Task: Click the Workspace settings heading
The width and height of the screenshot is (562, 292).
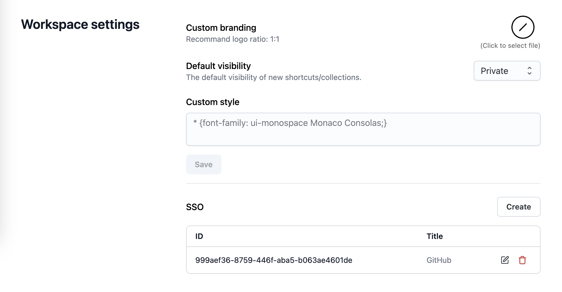Action: pyautogui.click(x=80, y=24)
